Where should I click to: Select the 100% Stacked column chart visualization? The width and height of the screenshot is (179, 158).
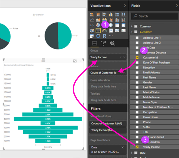click(124, 15)
